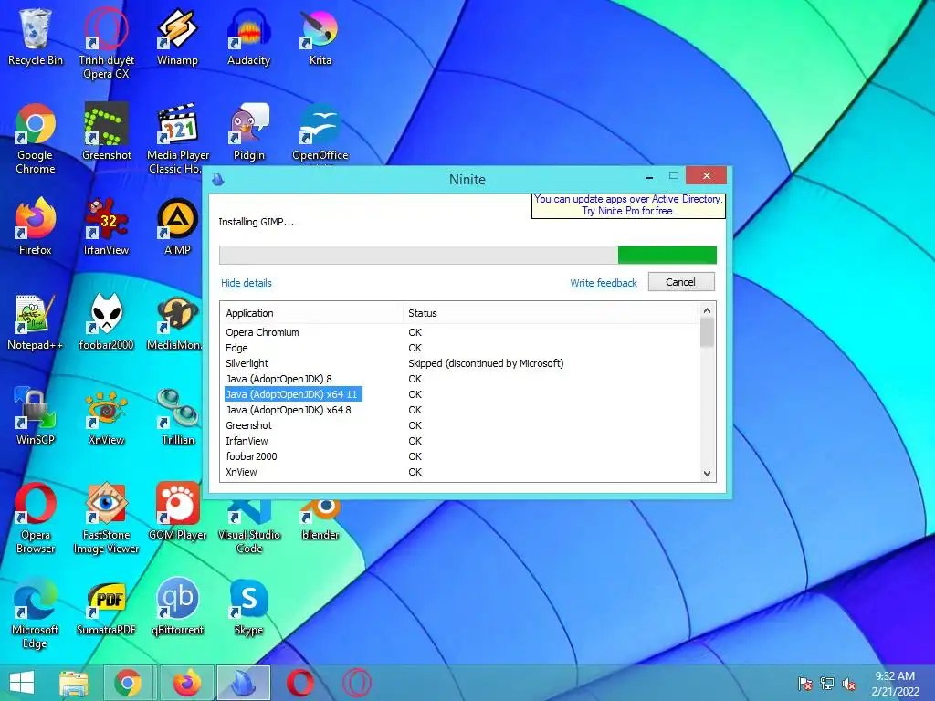The height and width of the screenshot is (701, 935).
Task: Select the foobar2000 row in the Ninite list
Action: coord(459,456)
